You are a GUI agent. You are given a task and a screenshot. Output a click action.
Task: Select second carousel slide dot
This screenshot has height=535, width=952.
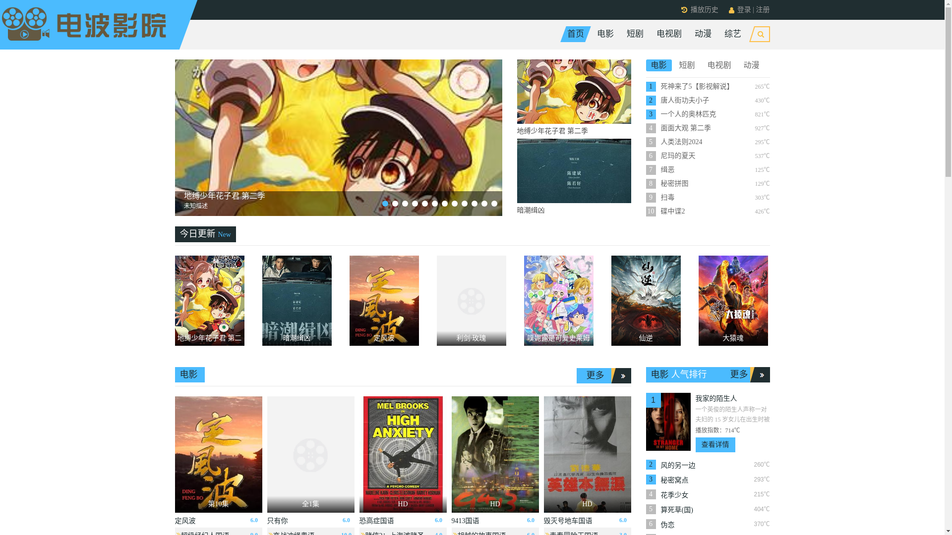pos(395,204)
